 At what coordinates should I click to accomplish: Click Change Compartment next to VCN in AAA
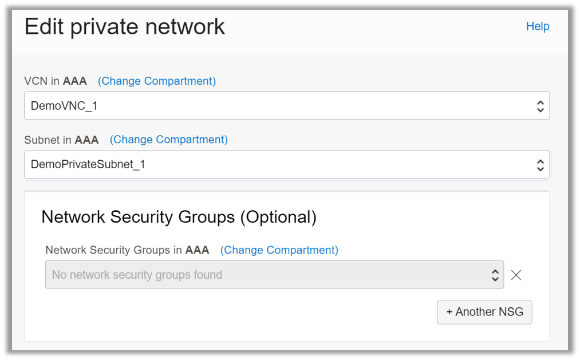click(x=157, y=81)
